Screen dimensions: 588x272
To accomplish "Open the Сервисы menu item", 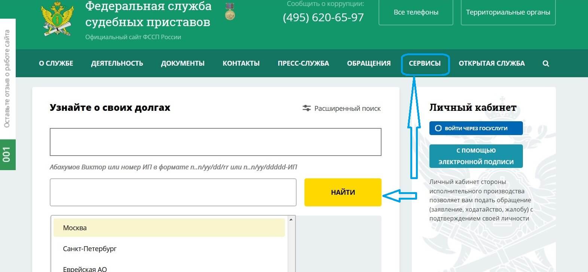I will [x=425, y=63].
